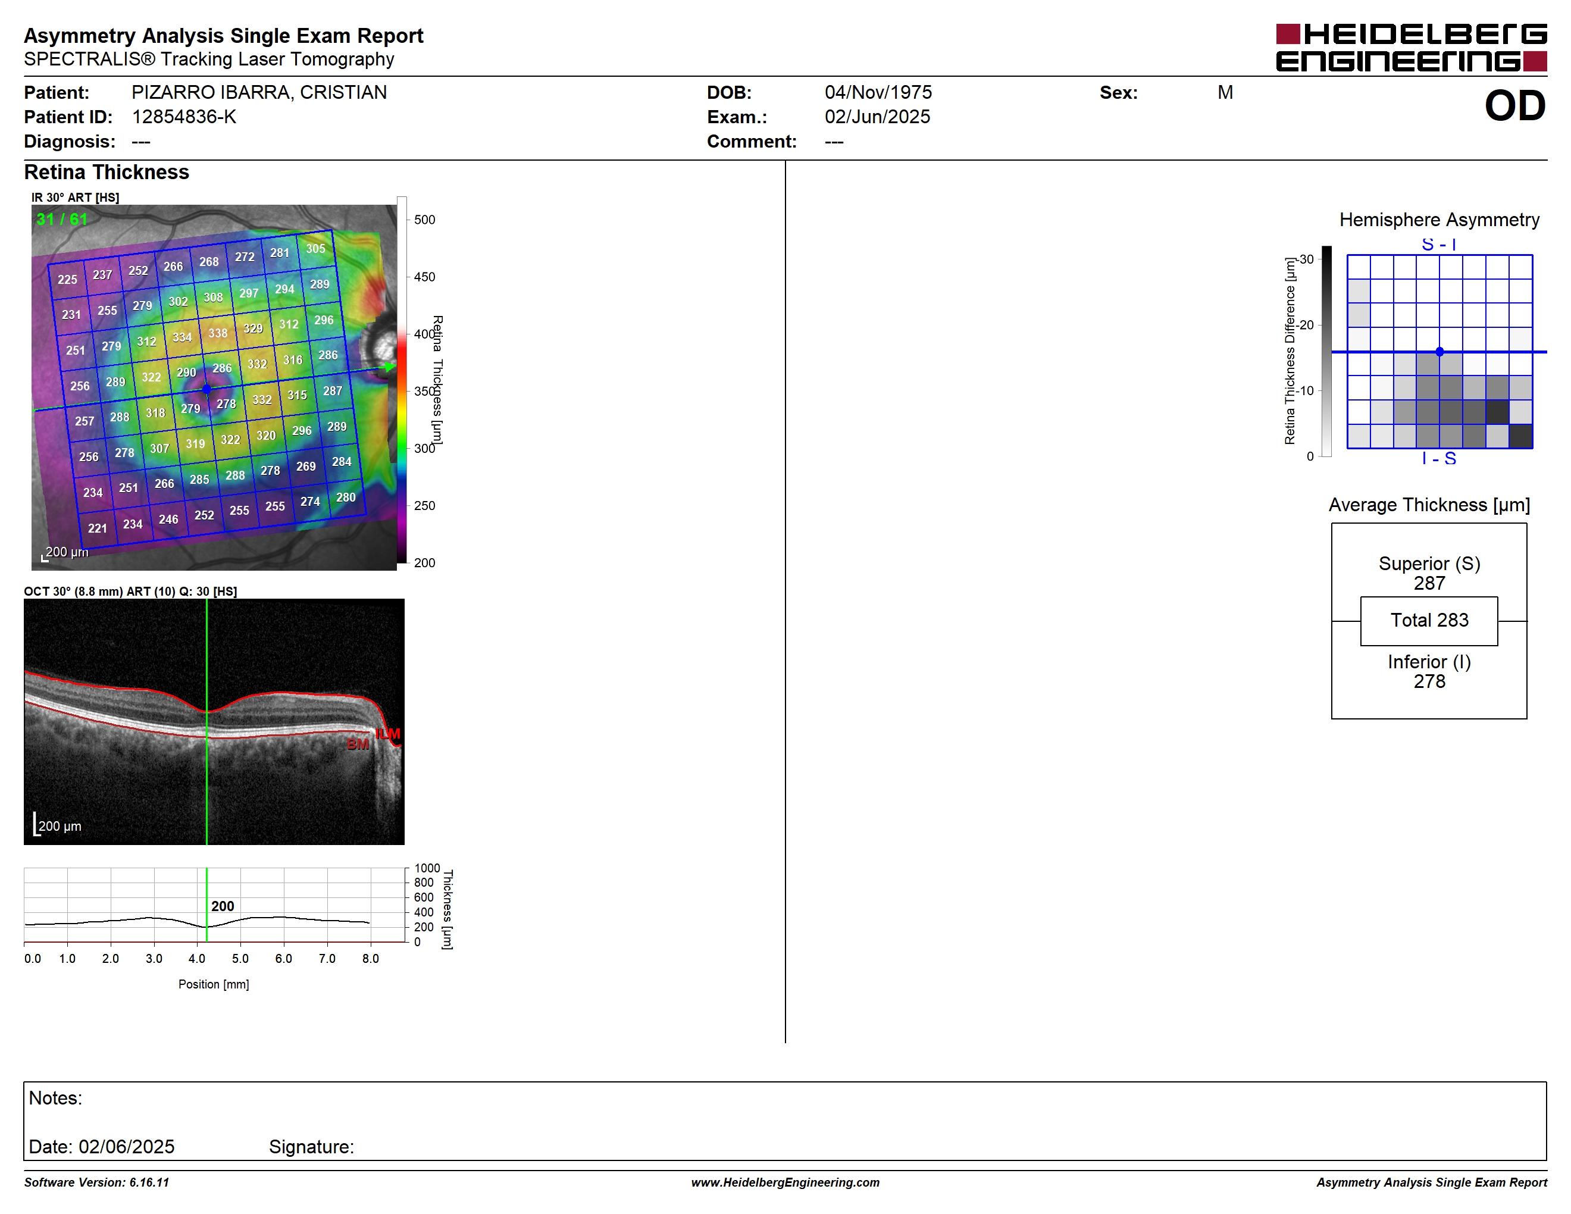The width and height of the screenshot is (1571, 1214).
Task: Click the large OD eye indicator
Action: click(x=1515, y=106)
